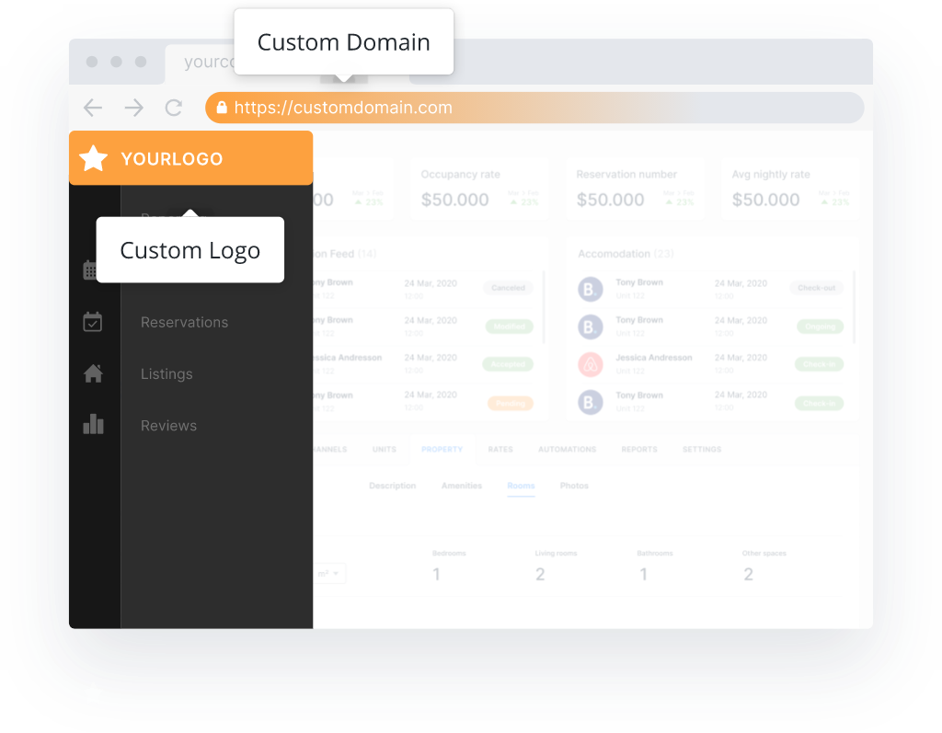Click the Accepted status badge
The width and height of the screenshot is (942, 733).
(x=508, y=364)
